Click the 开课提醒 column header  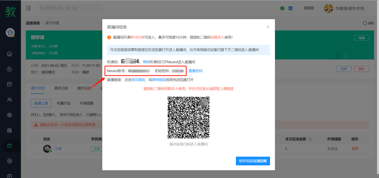pyautogui.click(x=334, y=139)
